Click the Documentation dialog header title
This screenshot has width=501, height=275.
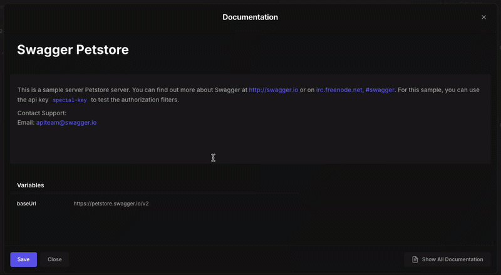(250, 18)
